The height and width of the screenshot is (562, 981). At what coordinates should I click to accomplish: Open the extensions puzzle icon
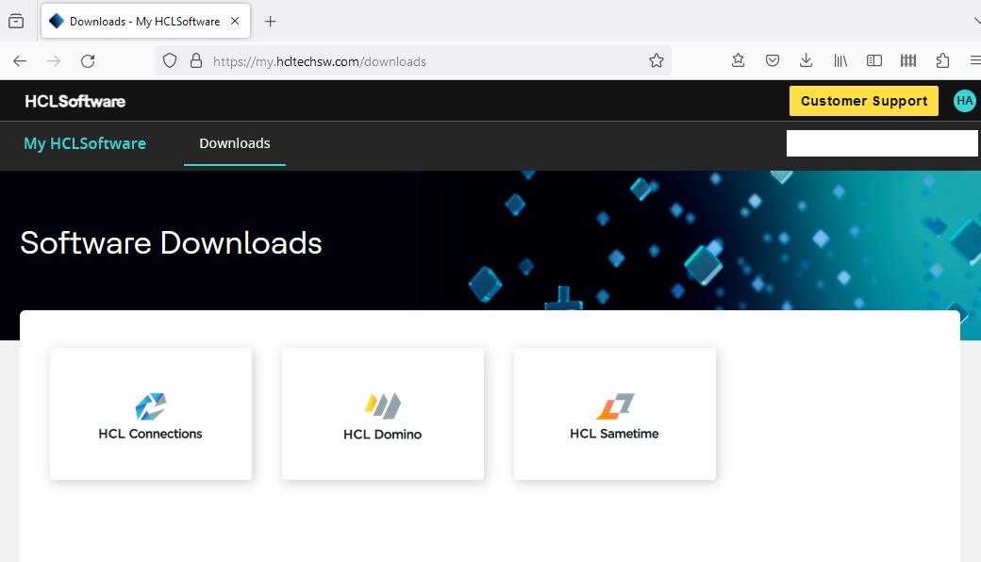(942, 60)
